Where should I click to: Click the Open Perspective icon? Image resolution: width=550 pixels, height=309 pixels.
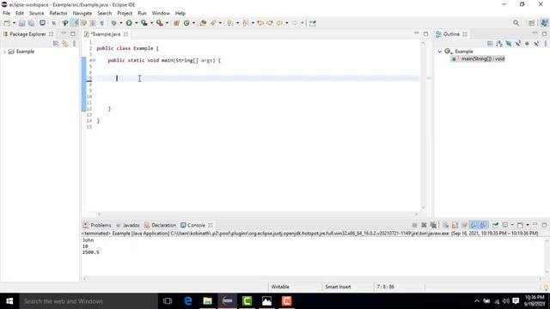coord(532,23)
